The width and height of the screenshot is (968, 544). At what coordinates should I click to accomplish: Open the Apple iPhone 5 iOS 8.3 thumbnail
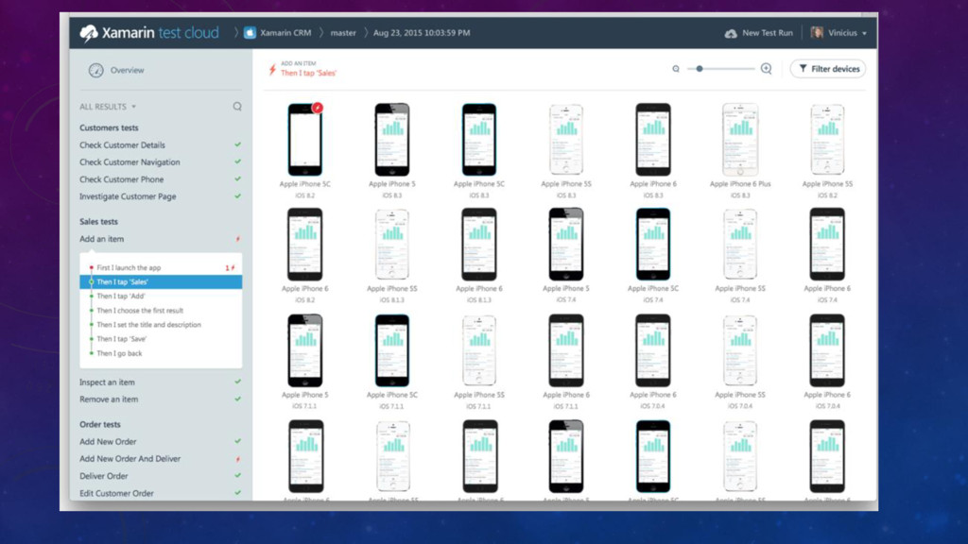click(392, 140)
